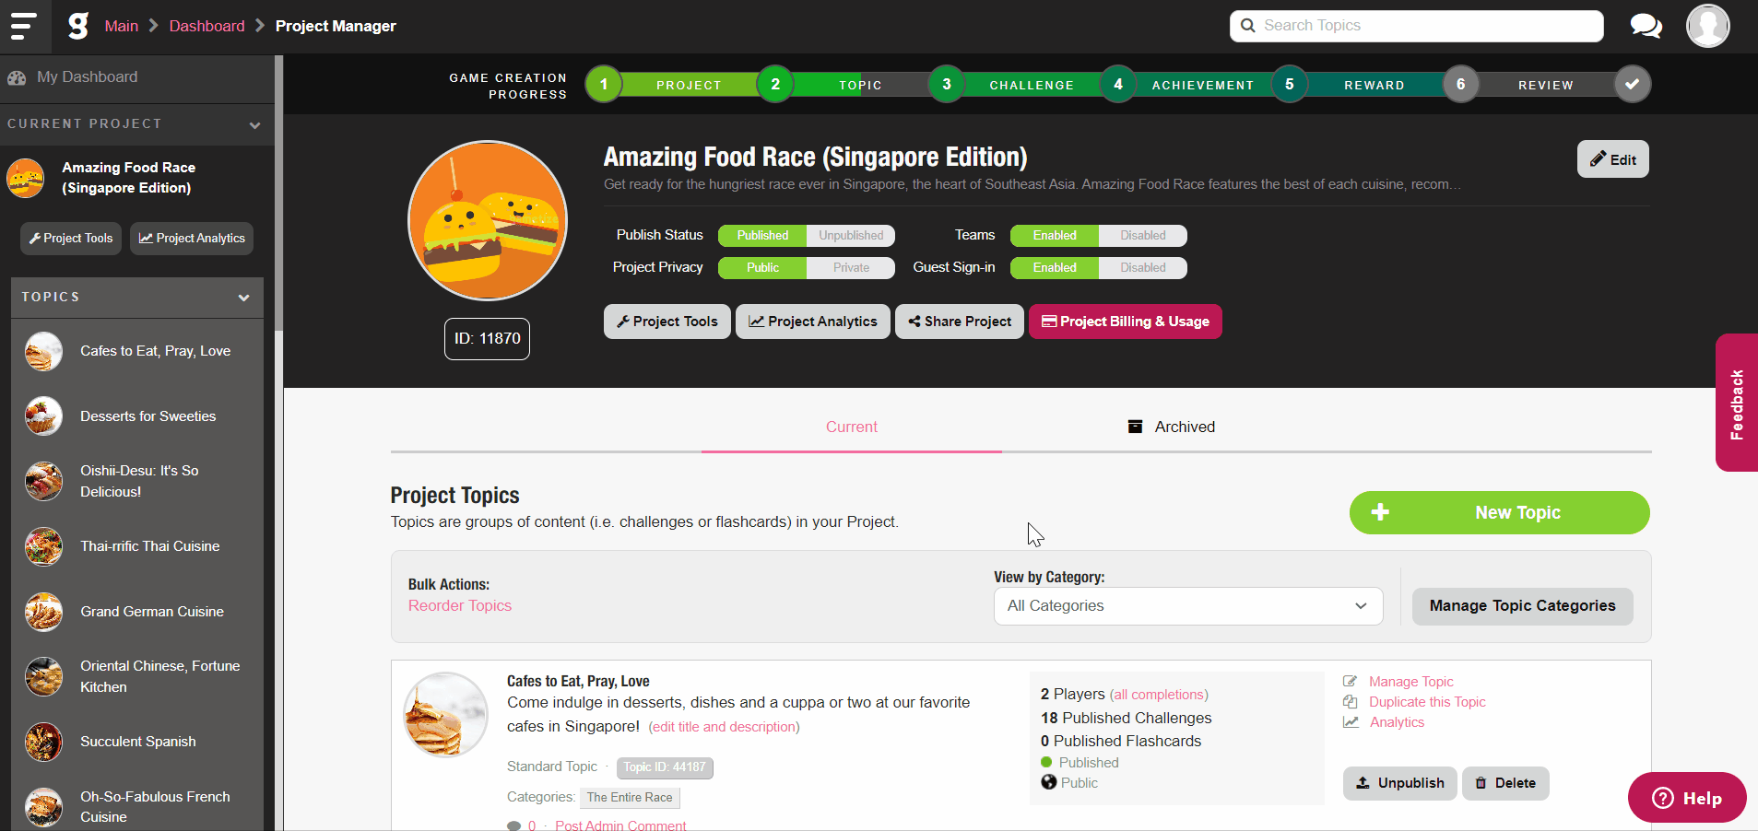
Task: Click Dashboard in the breadcrumb
Action: tap(207, 26)
